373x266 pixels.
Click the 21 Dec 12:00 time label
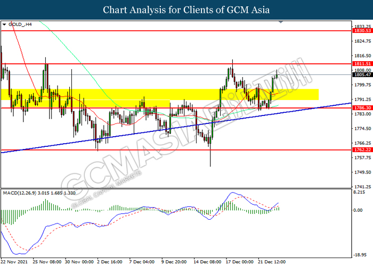click(272, 262)
